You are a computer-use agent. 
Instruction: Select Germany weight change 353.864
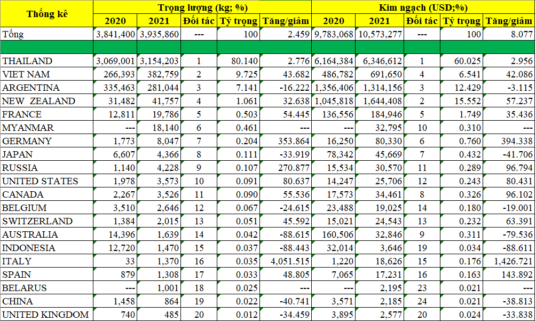pos(286,141)
